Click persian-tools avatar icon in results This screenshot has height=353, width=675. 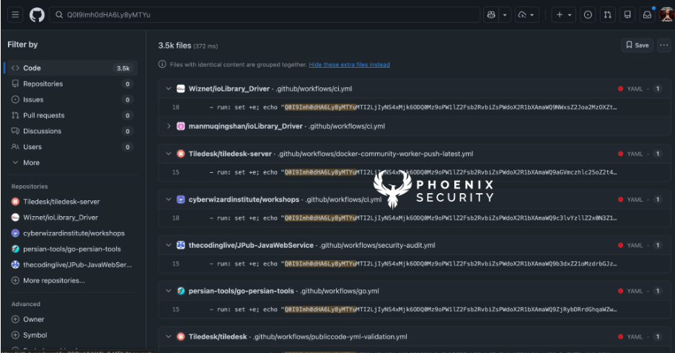[x=181, y=291]
